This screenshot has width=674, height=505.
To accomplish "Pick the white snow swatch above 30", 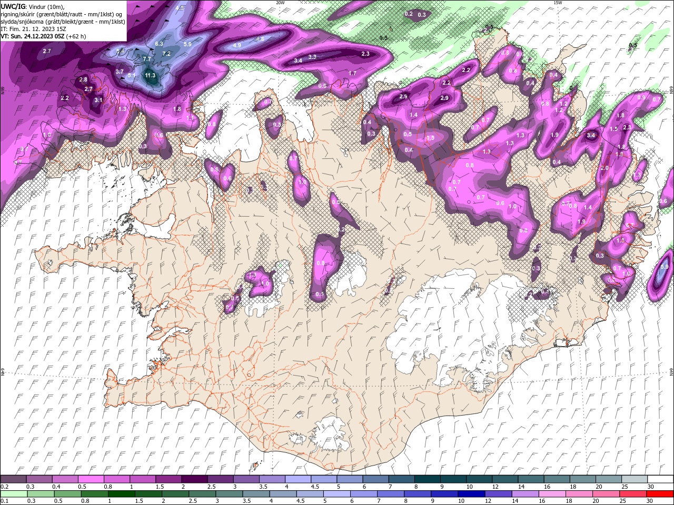I will (x=659, y=479).
